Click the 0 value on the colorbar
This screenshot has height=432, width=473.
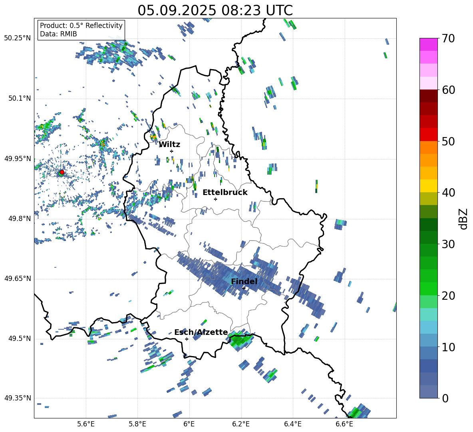point(445,398)
